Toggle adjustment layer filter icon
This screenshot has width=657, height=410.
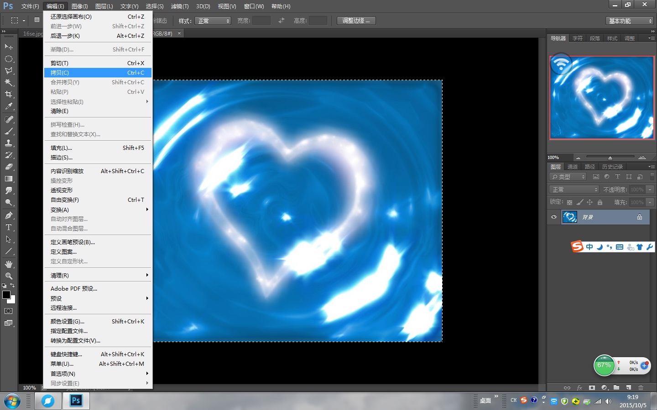[607, 177]
